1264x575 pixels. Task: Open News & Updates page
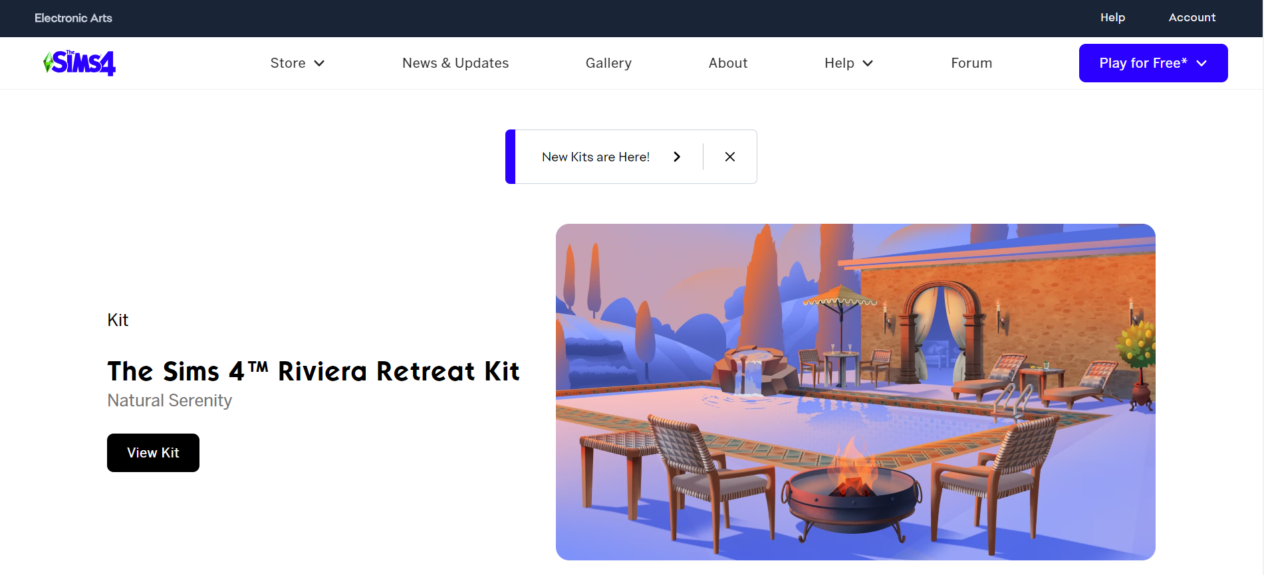click(455, 63)
